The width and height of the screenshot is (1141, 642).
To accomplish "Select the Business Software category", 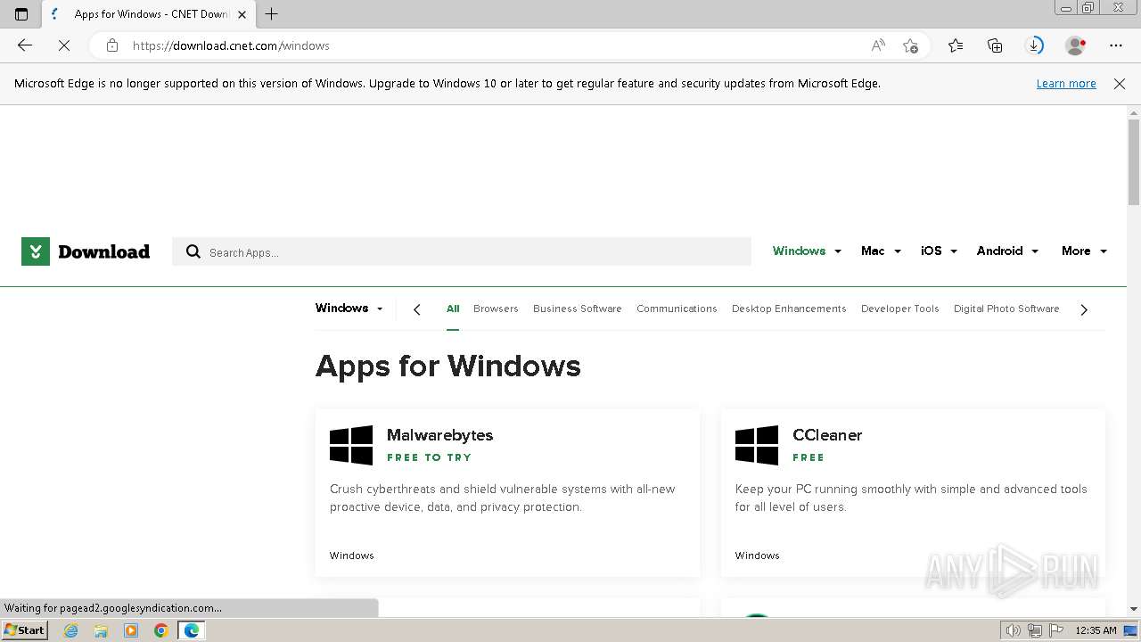I will [578, 309].
